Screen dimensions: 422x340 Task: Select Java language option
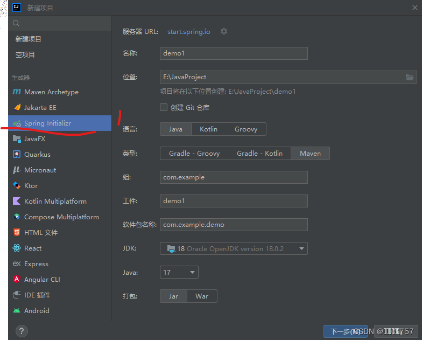coord(175,129)
